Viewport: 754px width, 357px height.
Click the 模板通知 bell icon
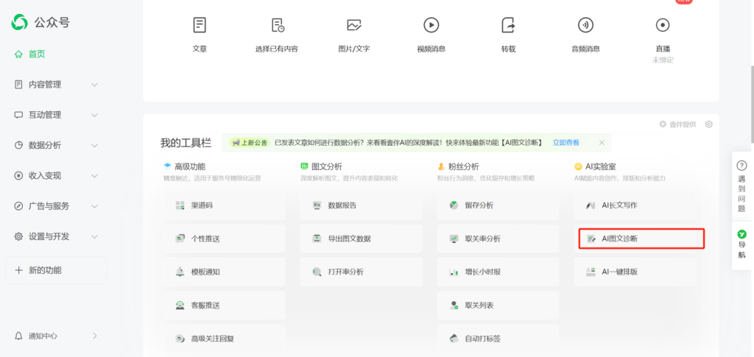180,272
